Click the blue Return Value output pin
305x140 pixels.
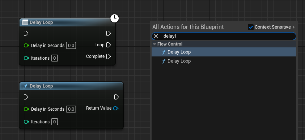coord(116,108)
